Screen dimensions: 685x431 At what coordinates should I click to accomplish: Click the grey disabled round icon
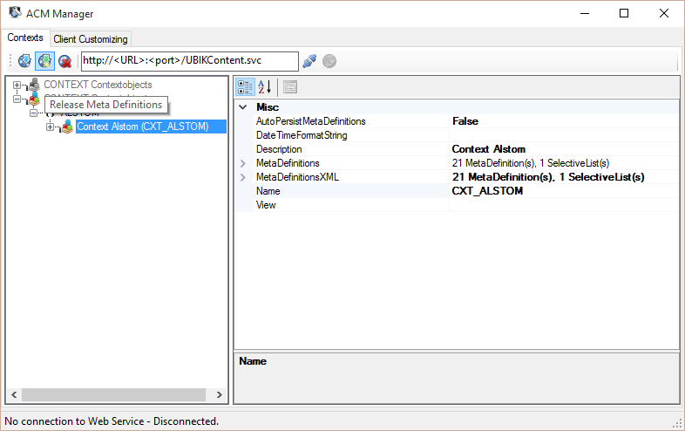pyautogui.click(x=329, y=61)
